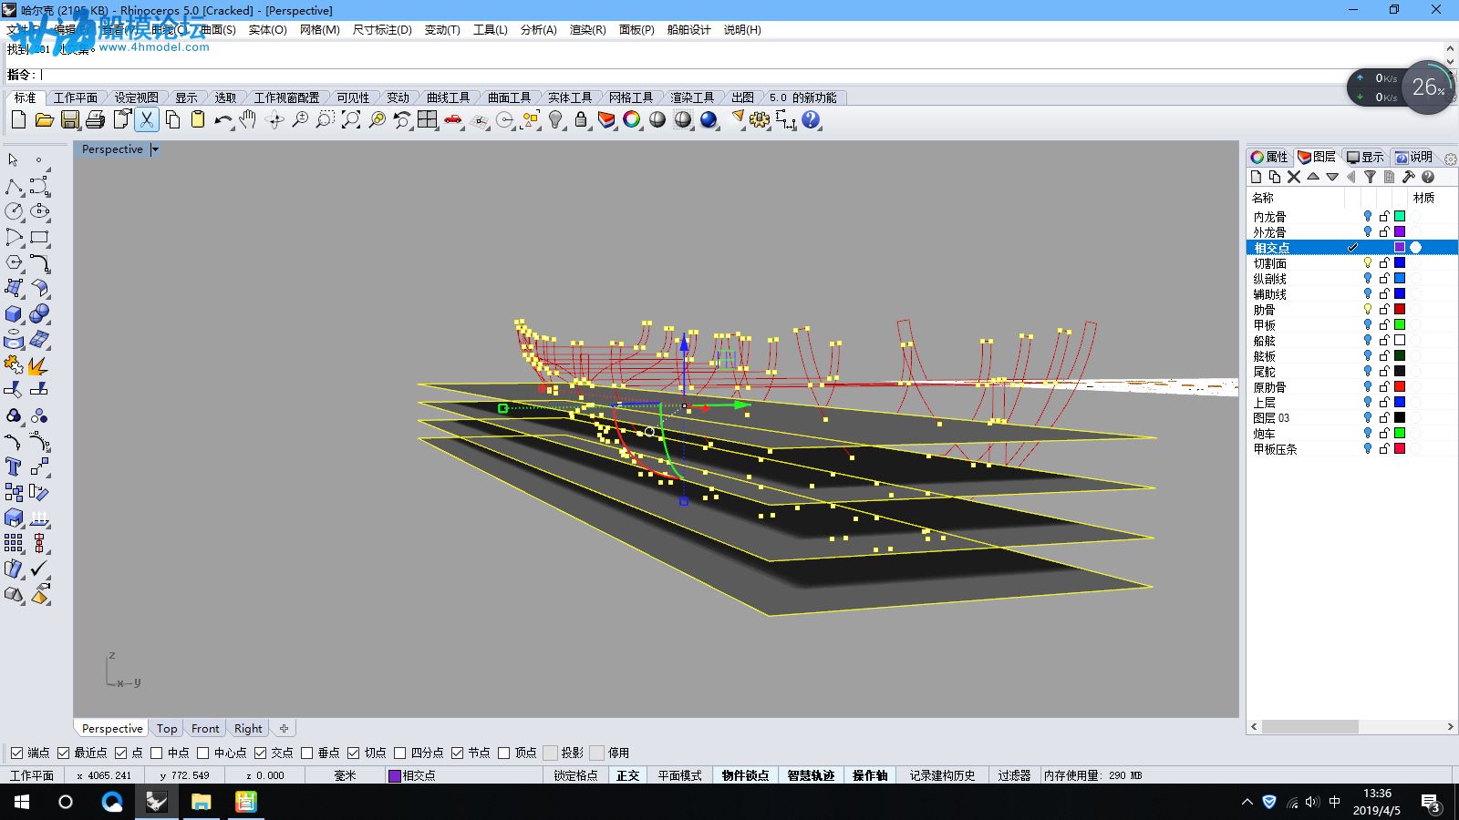Toggle 平面模式 in status bar
Image resolution: width=1459 pixels, height=820 pixels.
click(x=679, y=775)
